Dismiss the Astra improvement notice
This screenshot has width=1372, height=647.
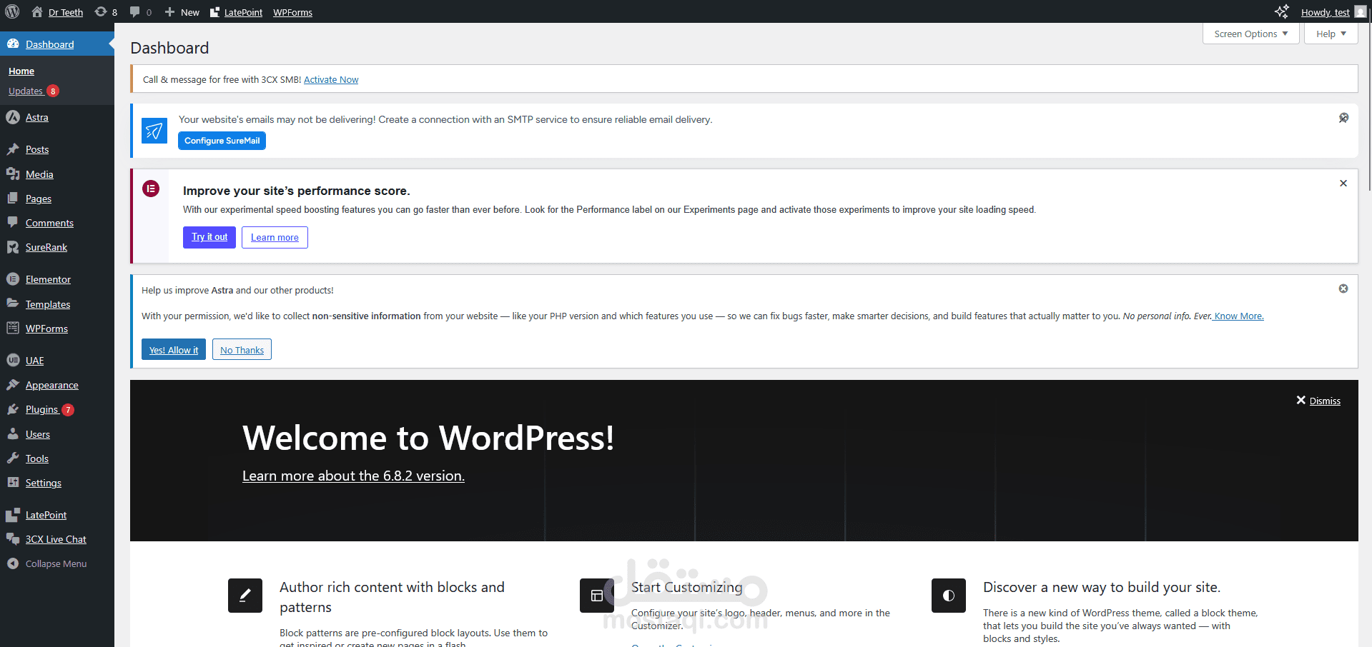coord(1343,289)
